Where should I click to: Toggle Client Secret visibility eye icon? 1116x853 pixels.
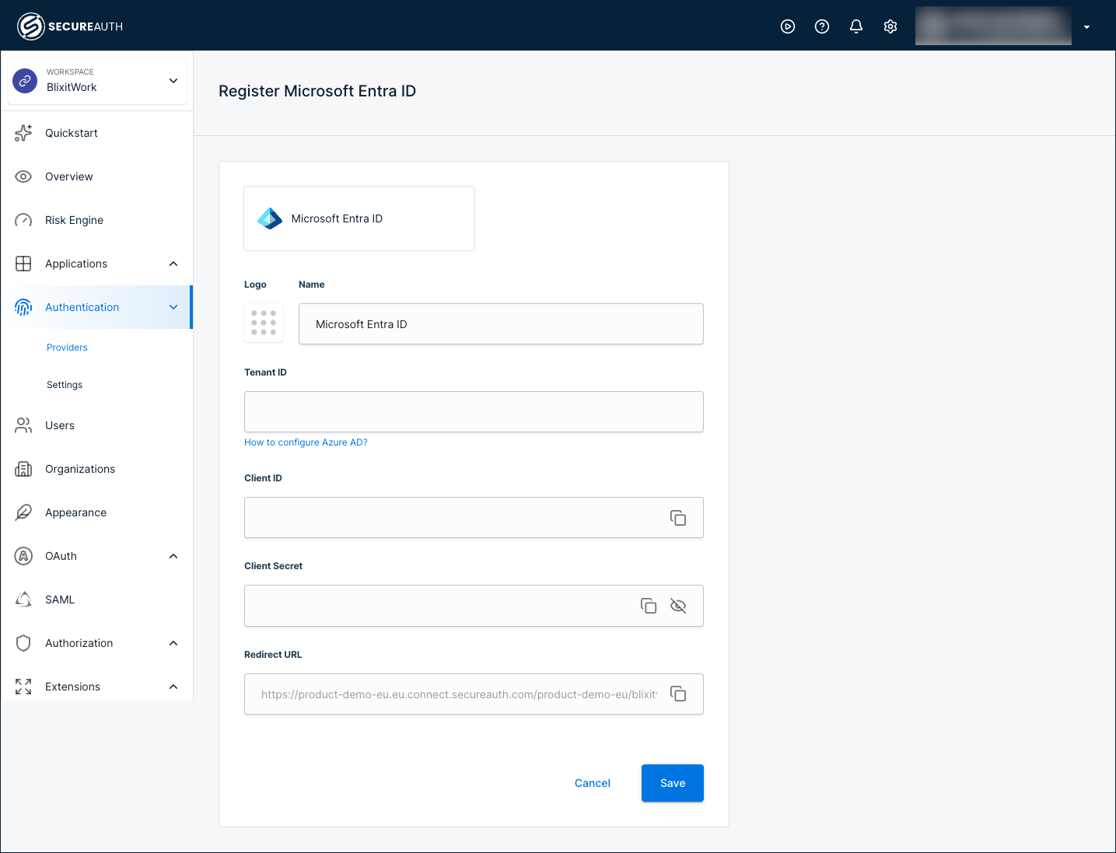pyautogui.click(x=678, y=606)
